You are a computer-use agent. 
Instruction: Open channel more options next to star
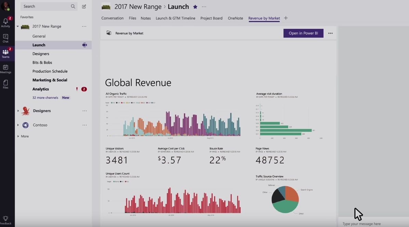(204, 7)
